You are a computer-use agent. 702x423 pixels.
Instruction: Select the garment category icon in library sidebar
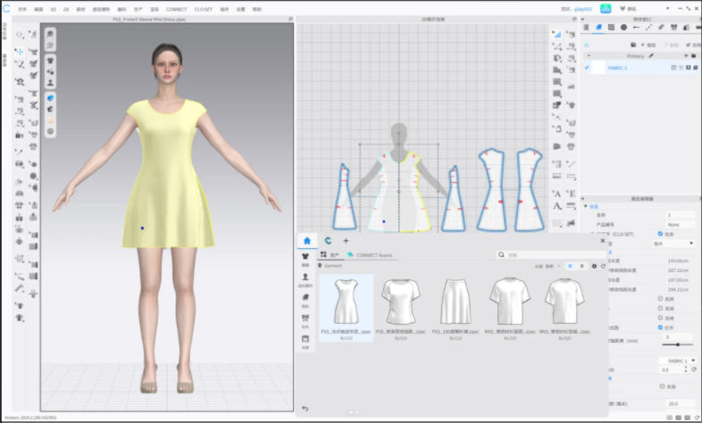[305, 258]
